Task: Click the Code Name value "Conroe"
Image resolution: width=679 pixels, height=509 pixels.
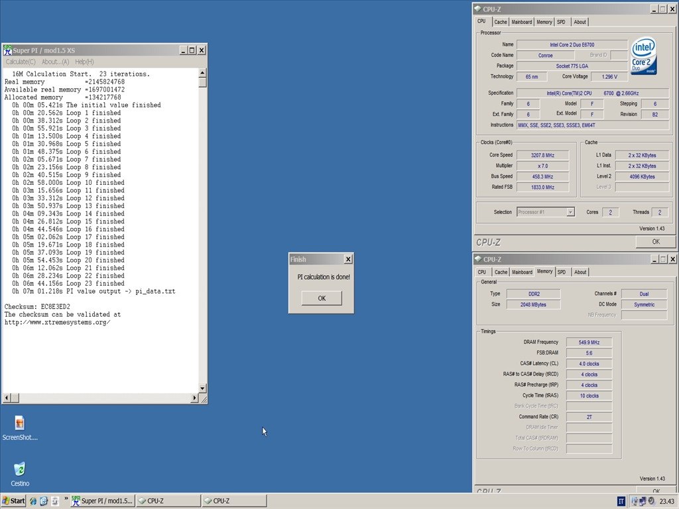Action: point(546,56)
